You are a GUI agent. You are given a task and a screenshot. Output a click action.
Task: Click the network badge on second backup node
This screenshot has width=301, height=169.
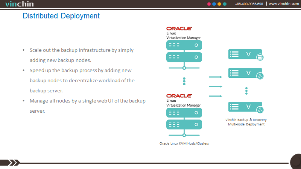pyautogui.click(x=260, y=76)
